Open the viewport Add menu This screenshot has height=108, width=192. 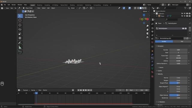click(x=48, y=8)
